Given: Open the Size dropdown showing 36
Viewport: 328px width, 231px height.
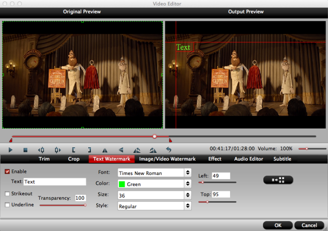Looking at the screenshot, I should click(x=154, y=195).
